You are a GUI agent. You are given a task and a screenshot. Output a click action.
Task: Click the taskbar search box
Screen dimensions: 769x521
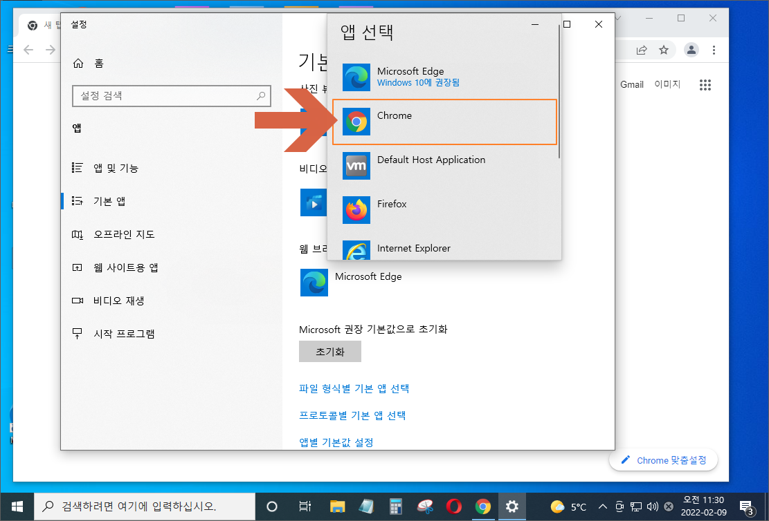tap(145, 506)
